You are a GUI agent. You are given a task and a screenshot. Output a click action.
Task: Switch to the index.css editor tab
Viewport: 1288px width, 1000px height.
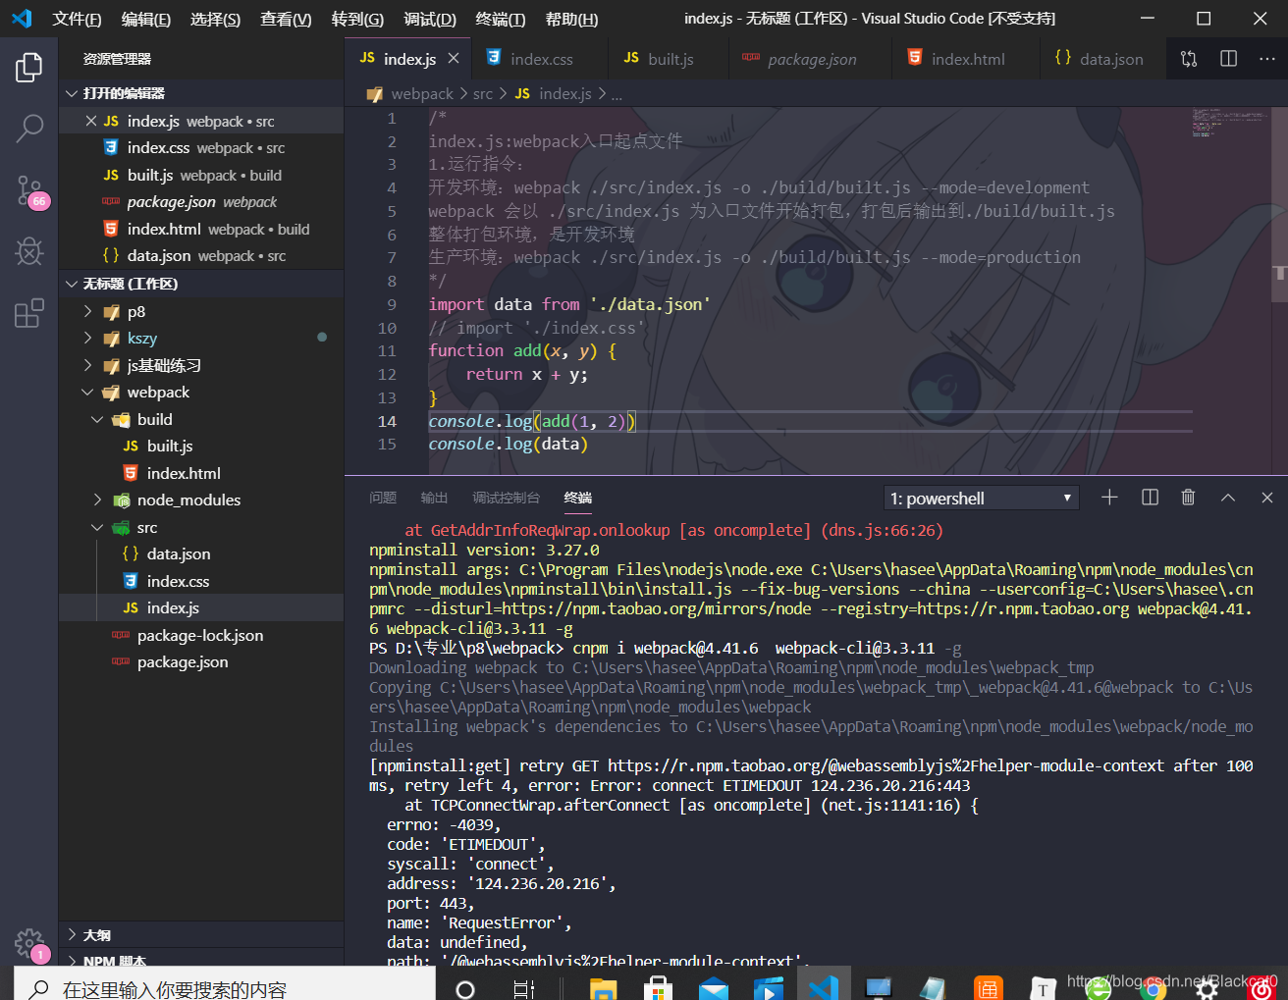(540, 59)
